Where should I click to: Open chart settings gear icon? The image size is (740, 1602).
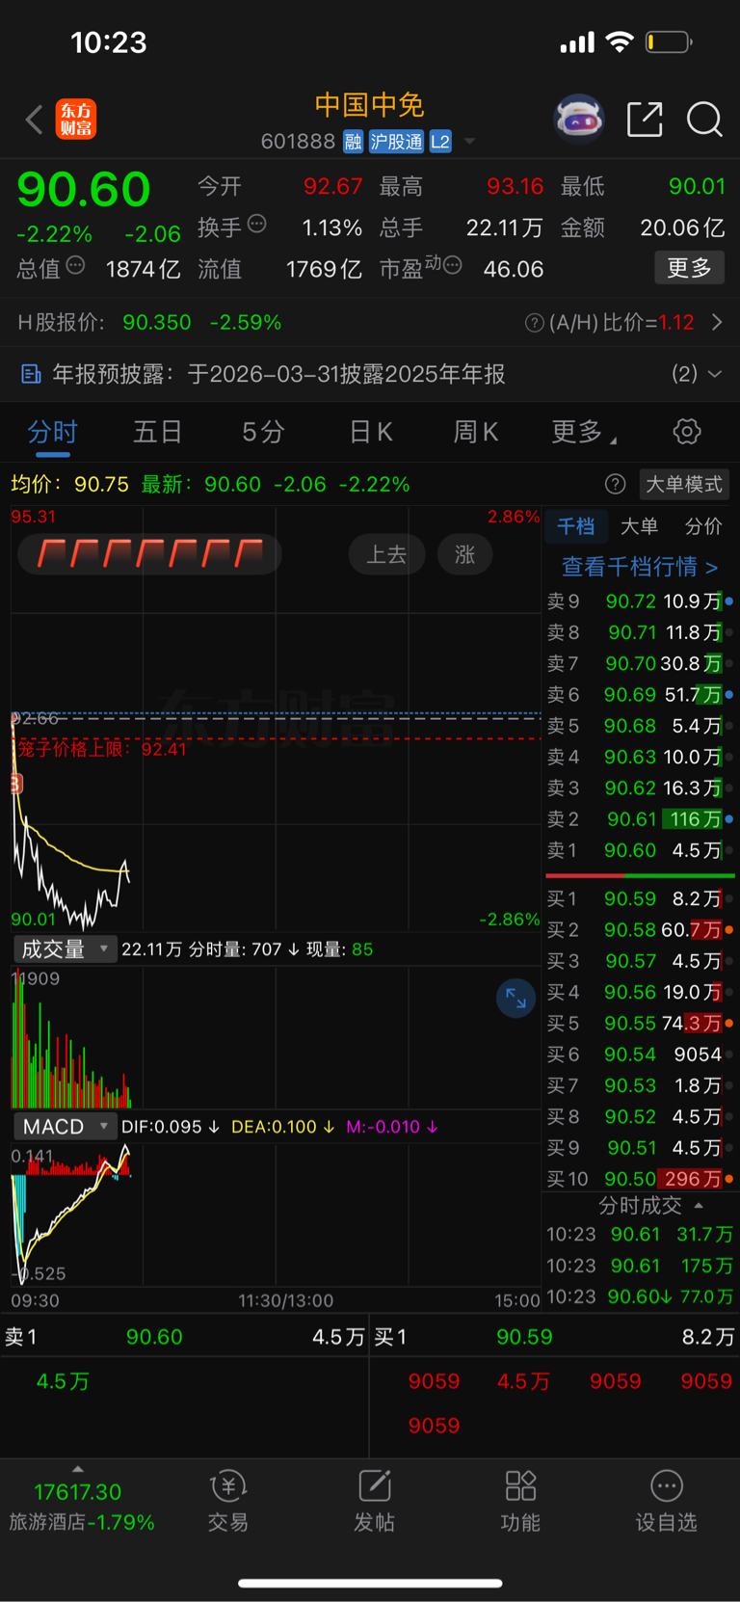(x=687, y=432)
